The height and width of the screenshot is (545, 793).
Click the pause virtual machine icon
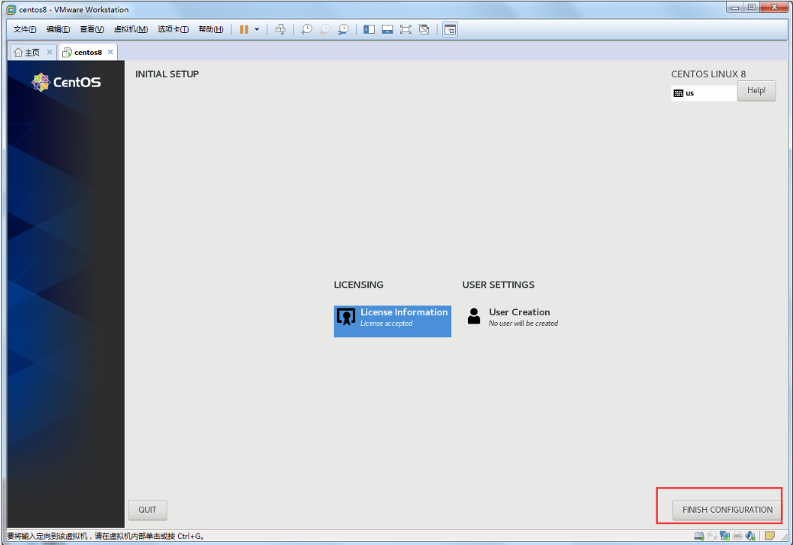[x=244, y=29]
